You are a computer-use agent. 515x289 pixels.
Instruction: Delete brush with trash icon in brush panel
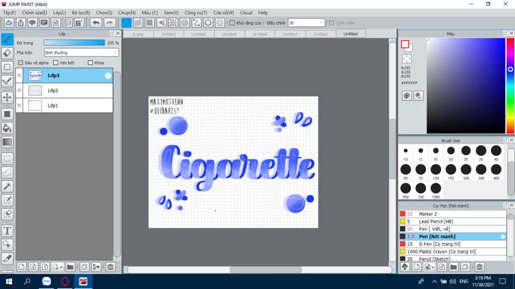pyautogui.click(x=479, y=267)
